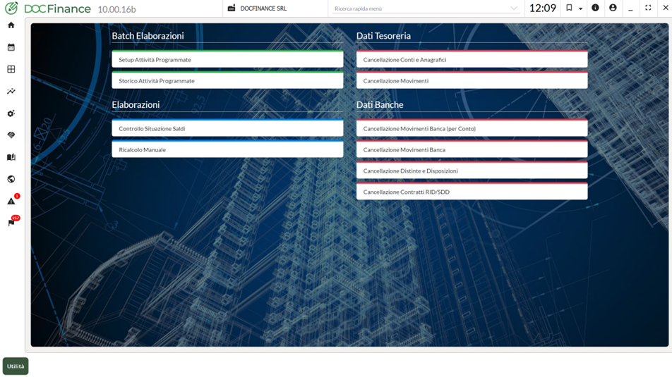Open Cancellazione Movimenti under Dati Tesoreria
The width and height of the screenshot is (672, 377).
tap(472, 80)
